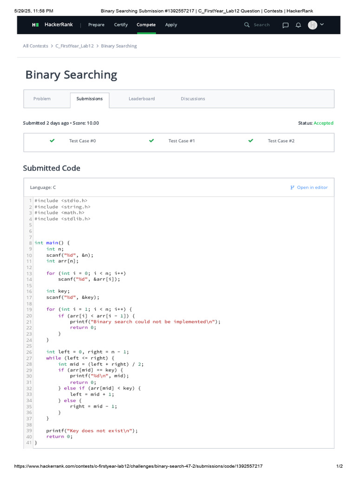The width and height of the screenshot is (357, 477).
Task: Click the All Contests breadcrumb link
Action: coord(35,46)
